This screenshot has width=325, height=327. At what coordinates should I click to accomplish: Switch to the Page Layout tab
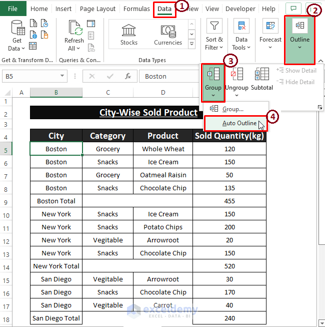click(97, 9)
